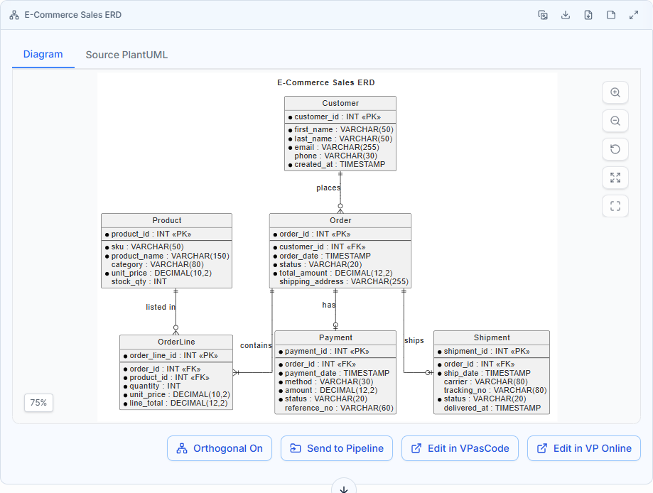Toggle the Orthogonal On button
This screenshot has width=653, height=493.
220,448
